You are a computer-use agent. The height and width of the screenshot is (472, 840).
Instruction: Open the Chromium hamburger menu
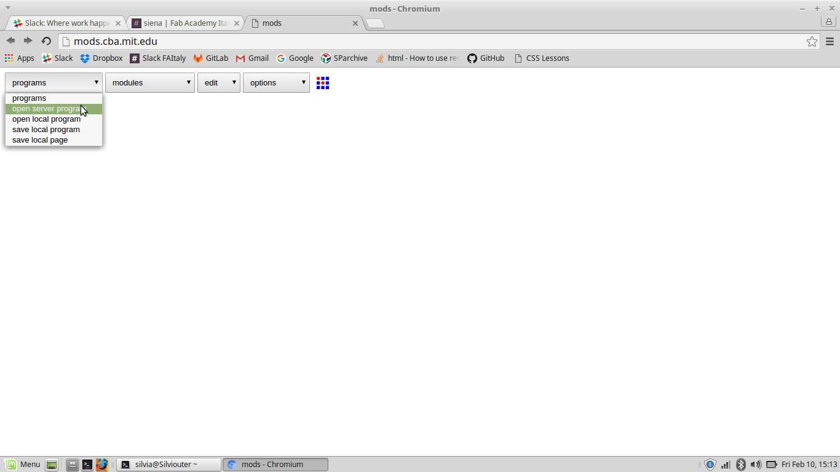coord(830,41)
